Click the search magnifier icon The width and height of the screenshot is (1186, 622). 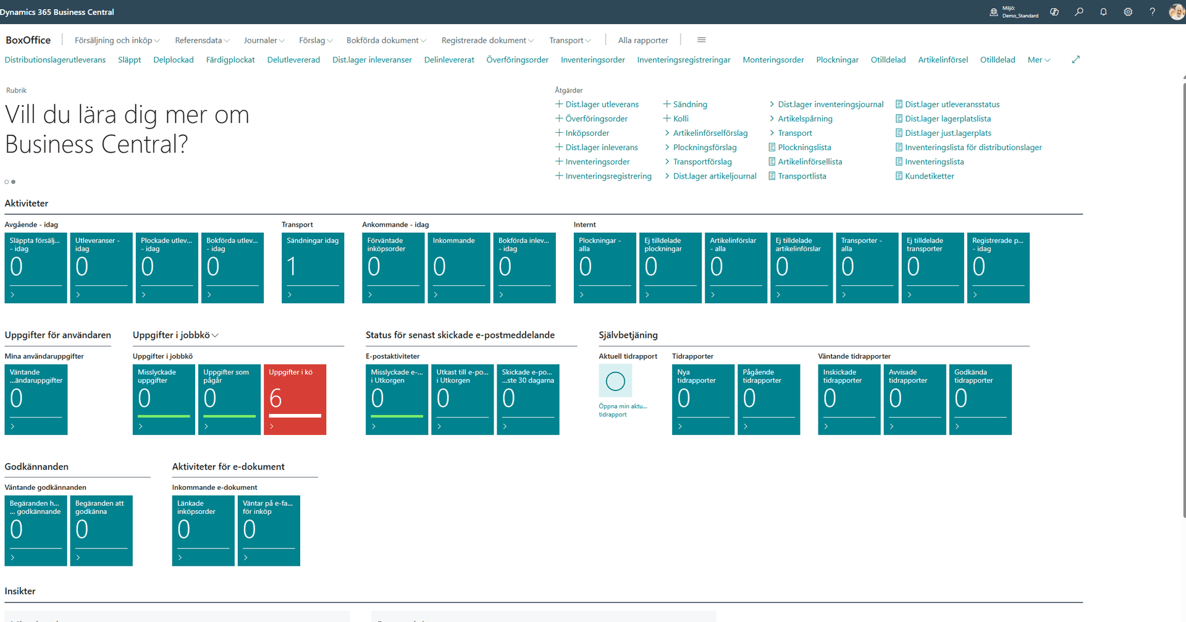tap(1079, 12)
